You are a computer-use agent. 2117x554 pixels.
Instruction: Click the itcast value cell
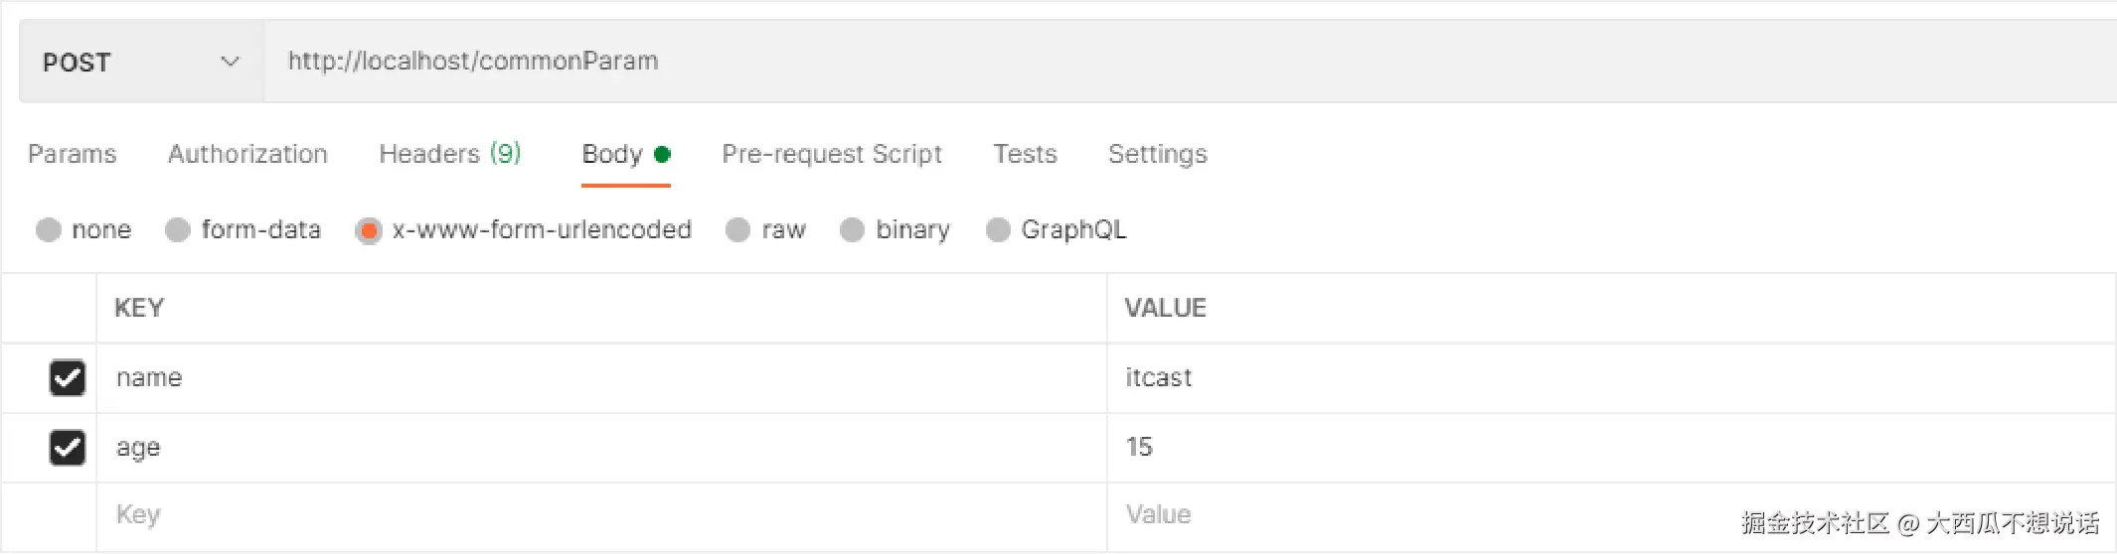coord(1159,378)
